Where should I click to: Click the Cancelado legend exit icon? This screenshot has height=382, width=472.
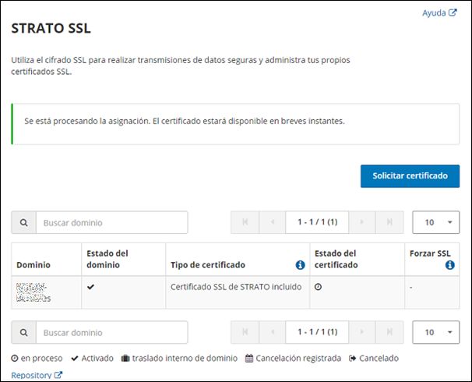tap(353, 358)
